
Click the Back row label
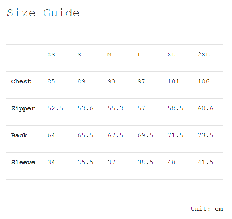click(19, 136)
